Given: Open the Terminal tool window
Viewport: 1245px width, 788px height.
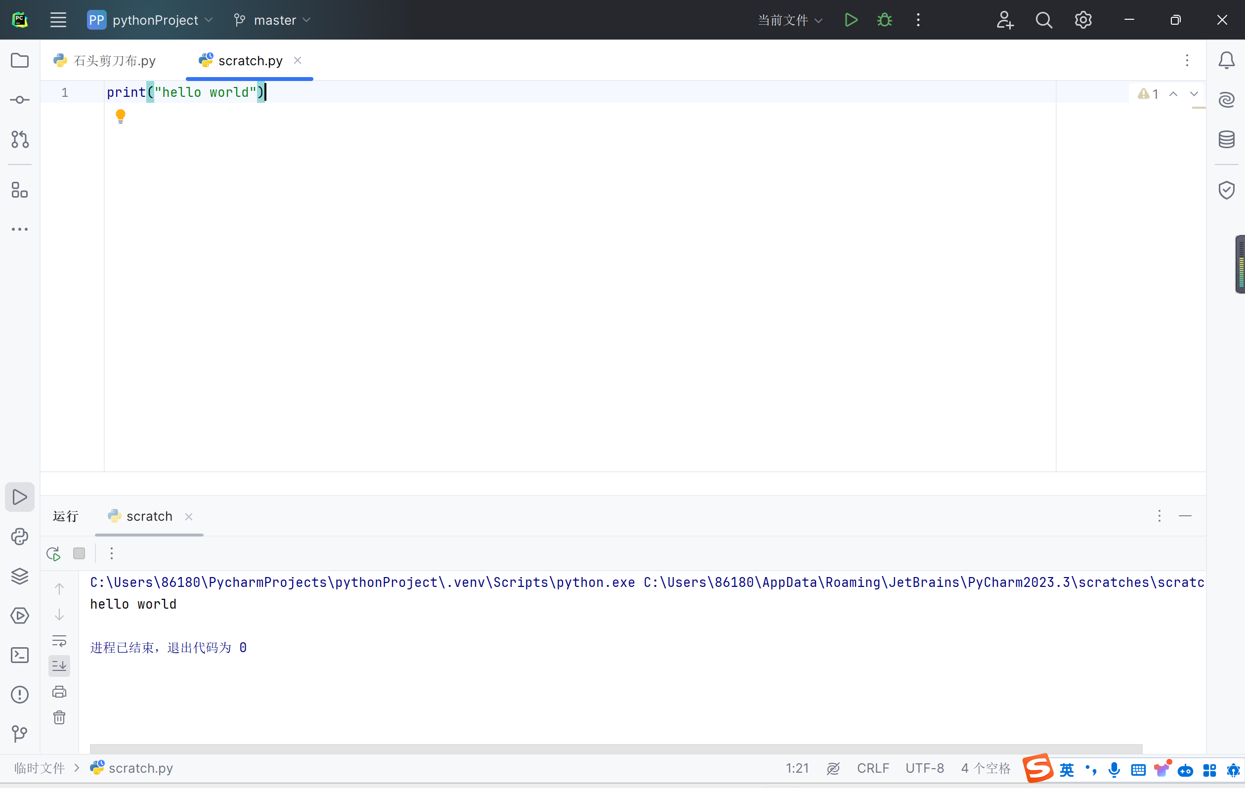Looking at the screenshot, I should (x=20, y=655).
